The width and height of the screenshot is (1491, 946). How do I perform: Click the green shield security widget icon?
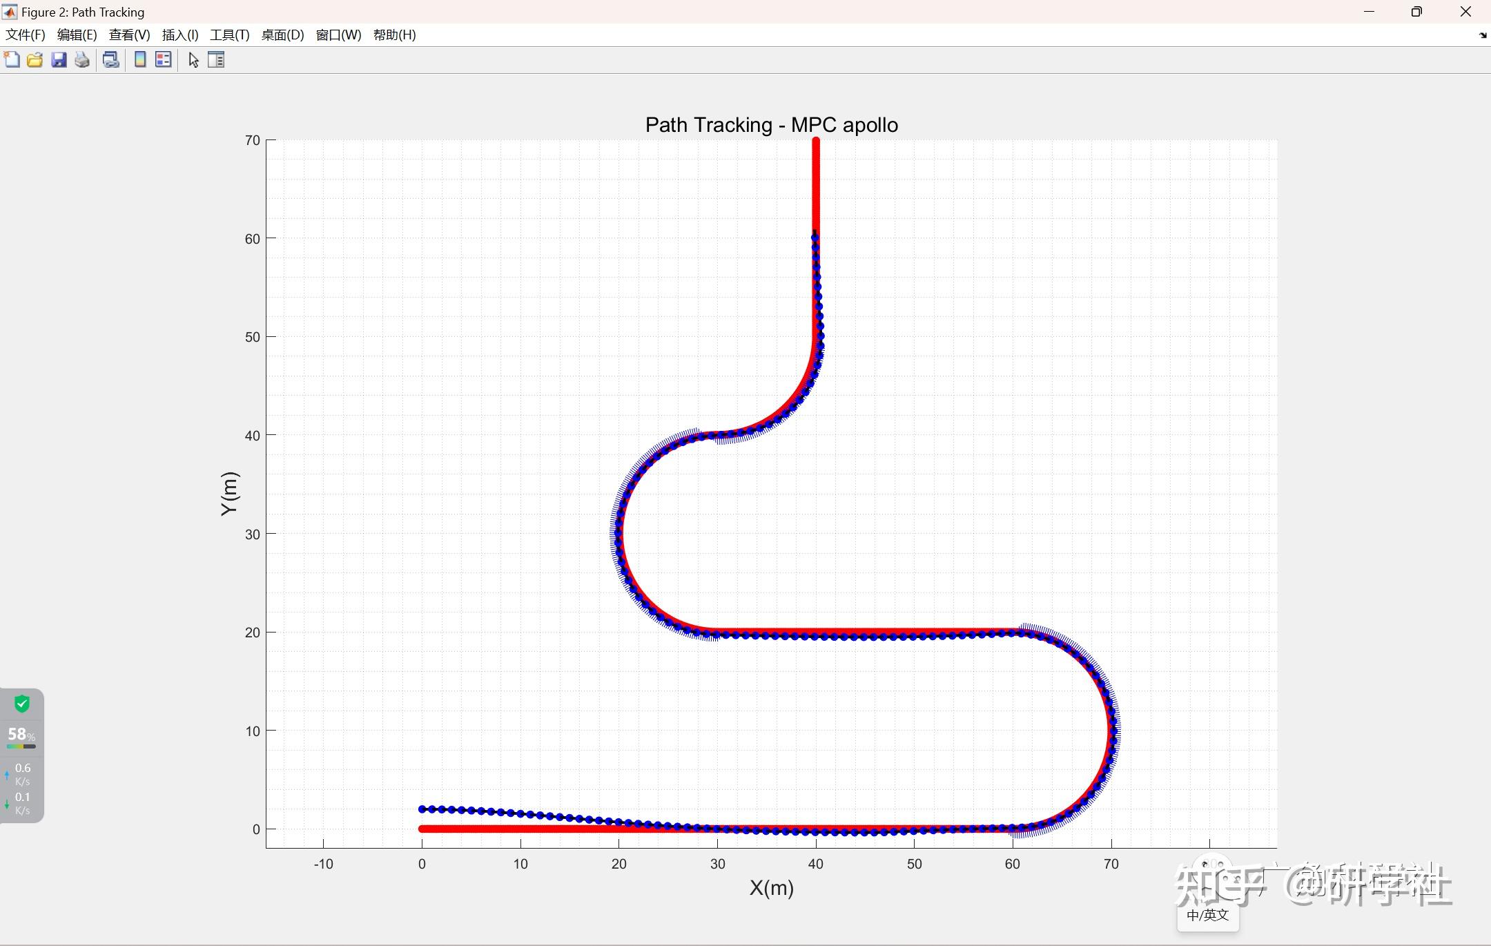coord(22,704)
